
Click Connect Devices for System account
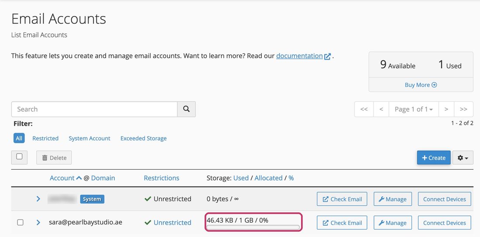[445, 199]
